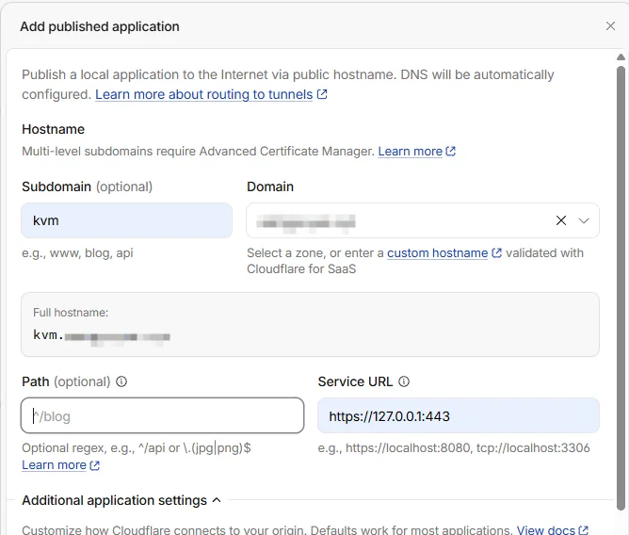Click the blurred domain value in Domain box
The image size is (629, 535).
[x=306, y=221]
